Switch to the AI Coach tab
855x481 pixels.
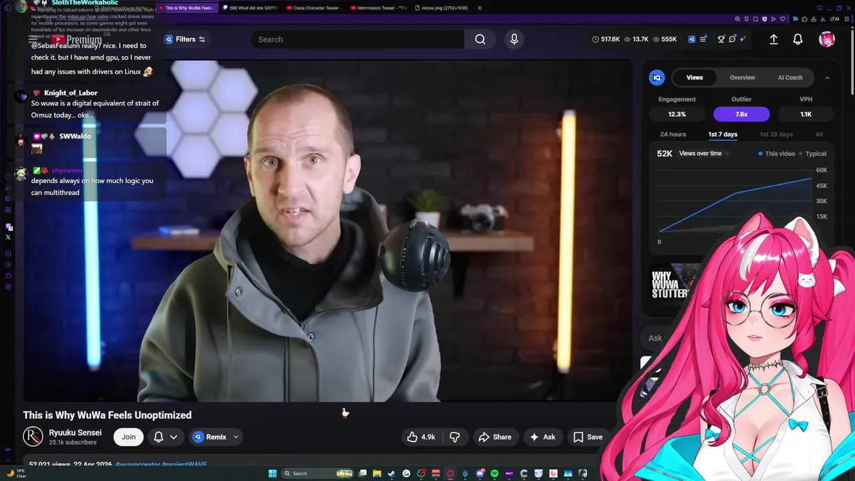(790, 77)
